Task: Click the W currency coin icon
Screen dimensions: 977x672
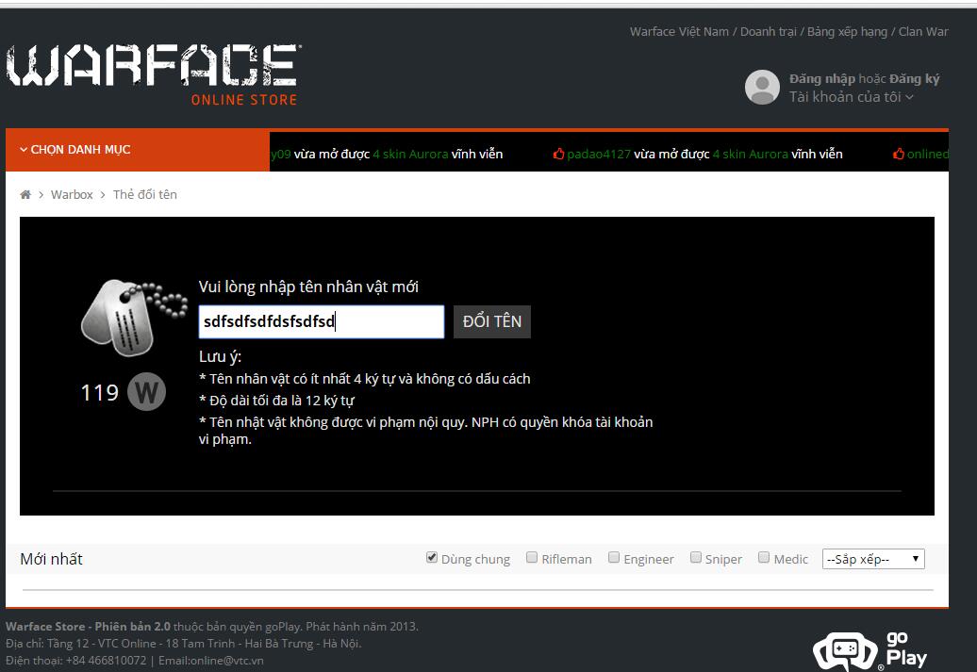Action: coord(146,392)
